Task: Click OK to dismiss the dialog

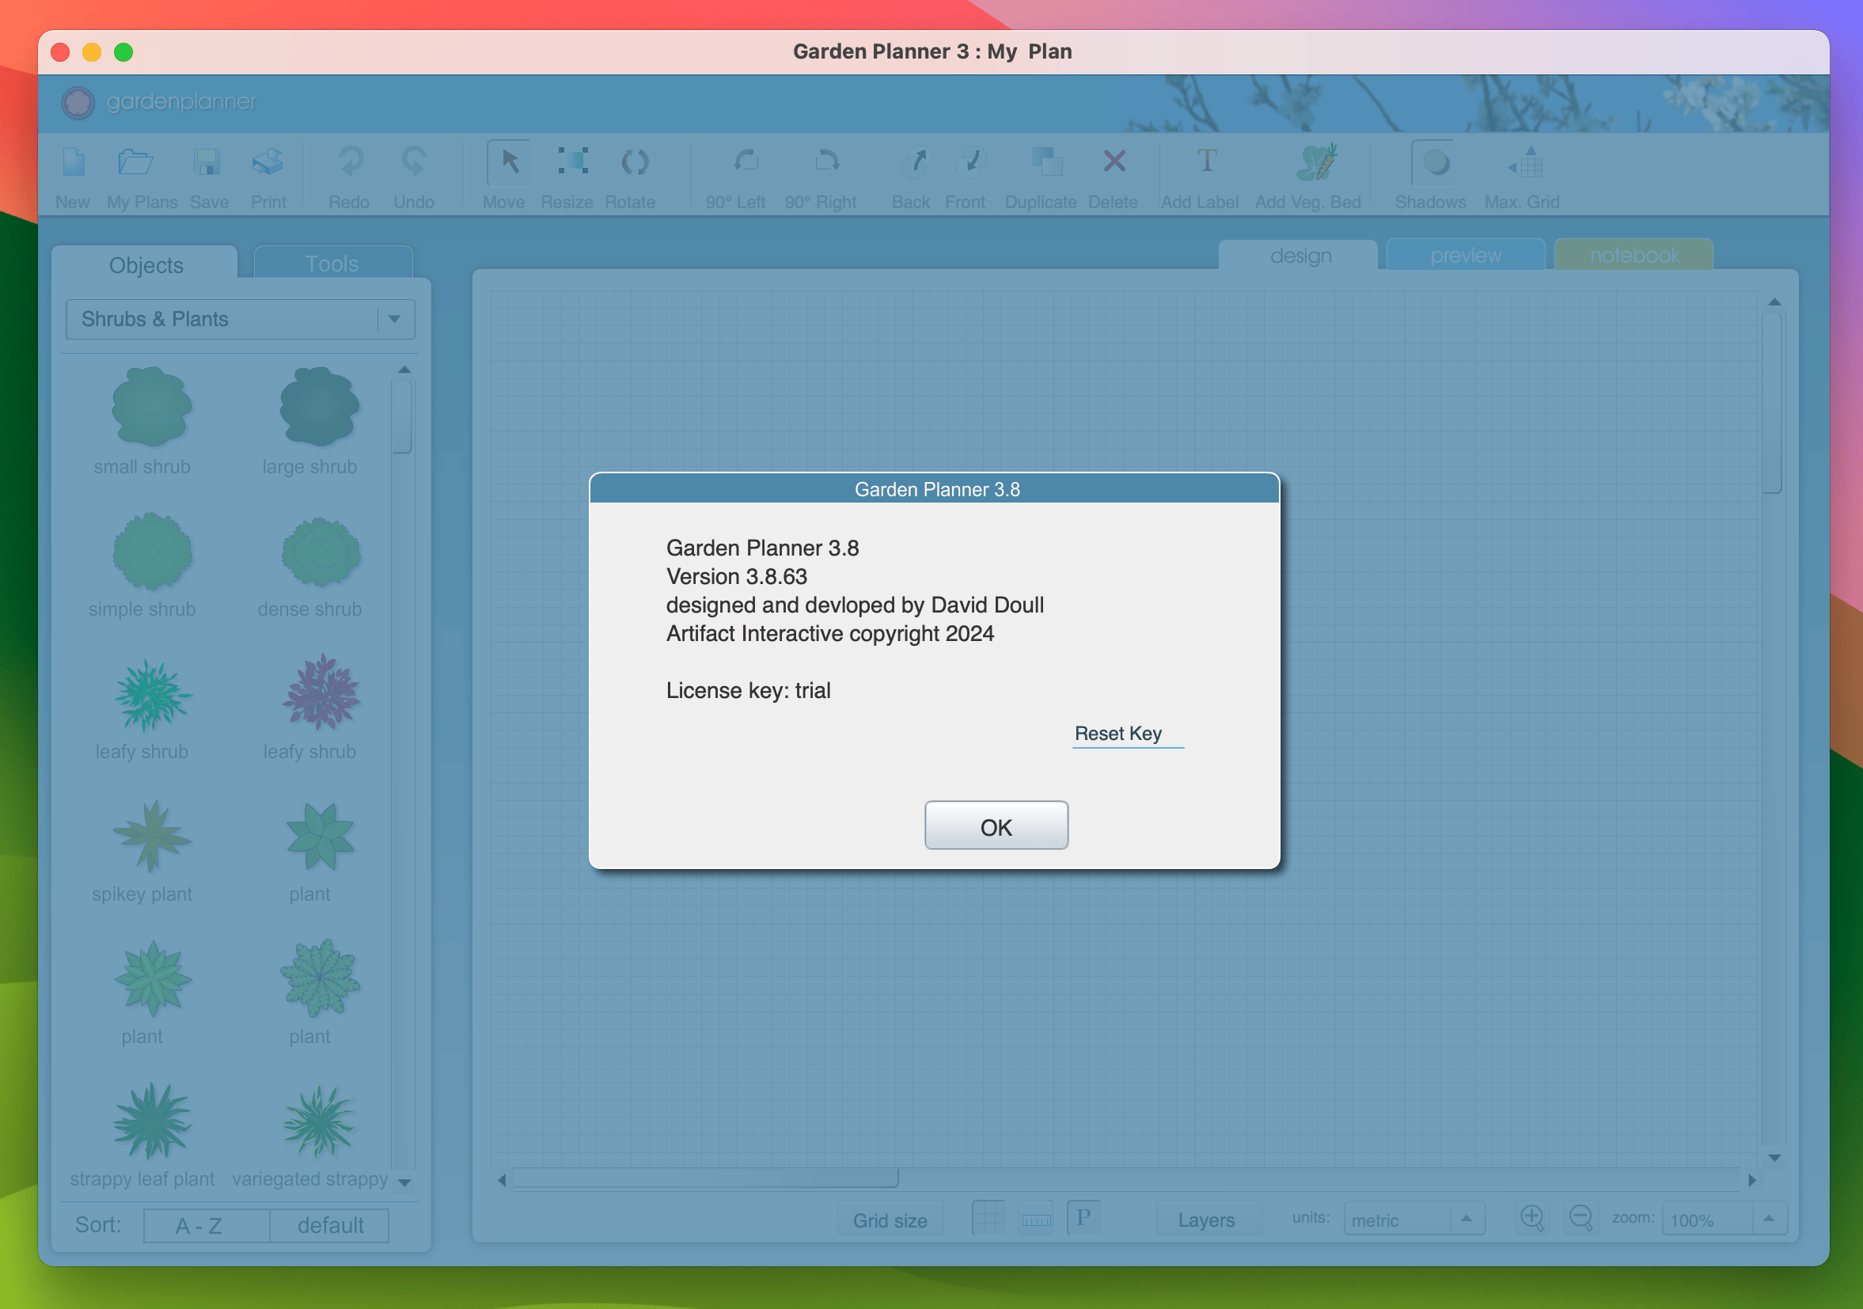Action: [995, 826]
